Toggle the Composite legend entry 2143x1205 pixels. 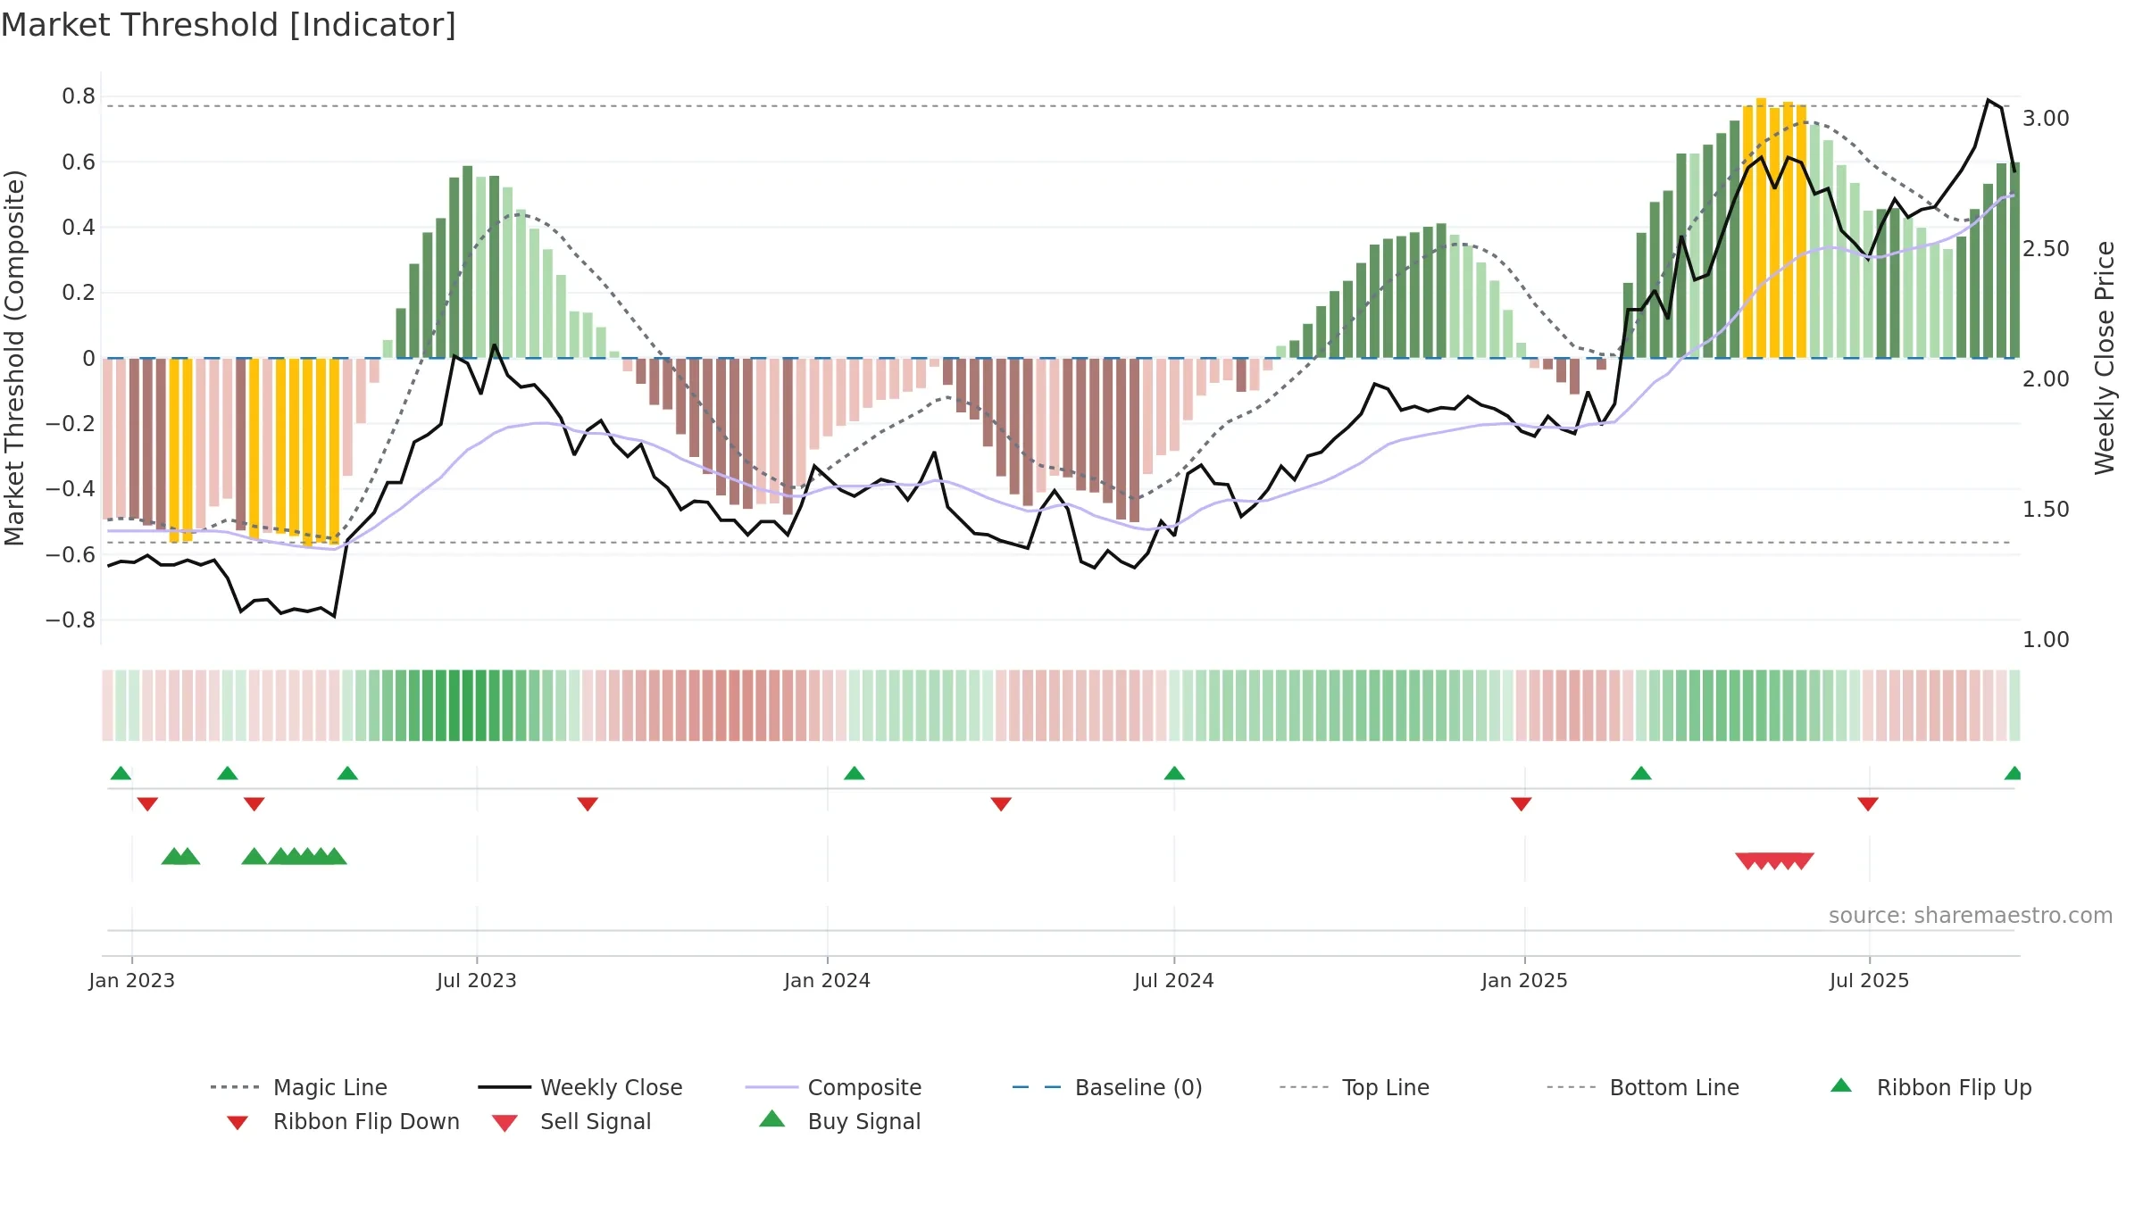tap(833, 1087)
